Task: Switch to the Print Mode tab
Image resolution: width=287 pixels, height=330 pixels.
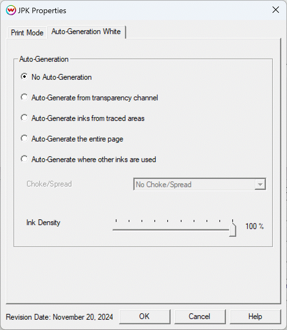Action: [x=27, y=32]
